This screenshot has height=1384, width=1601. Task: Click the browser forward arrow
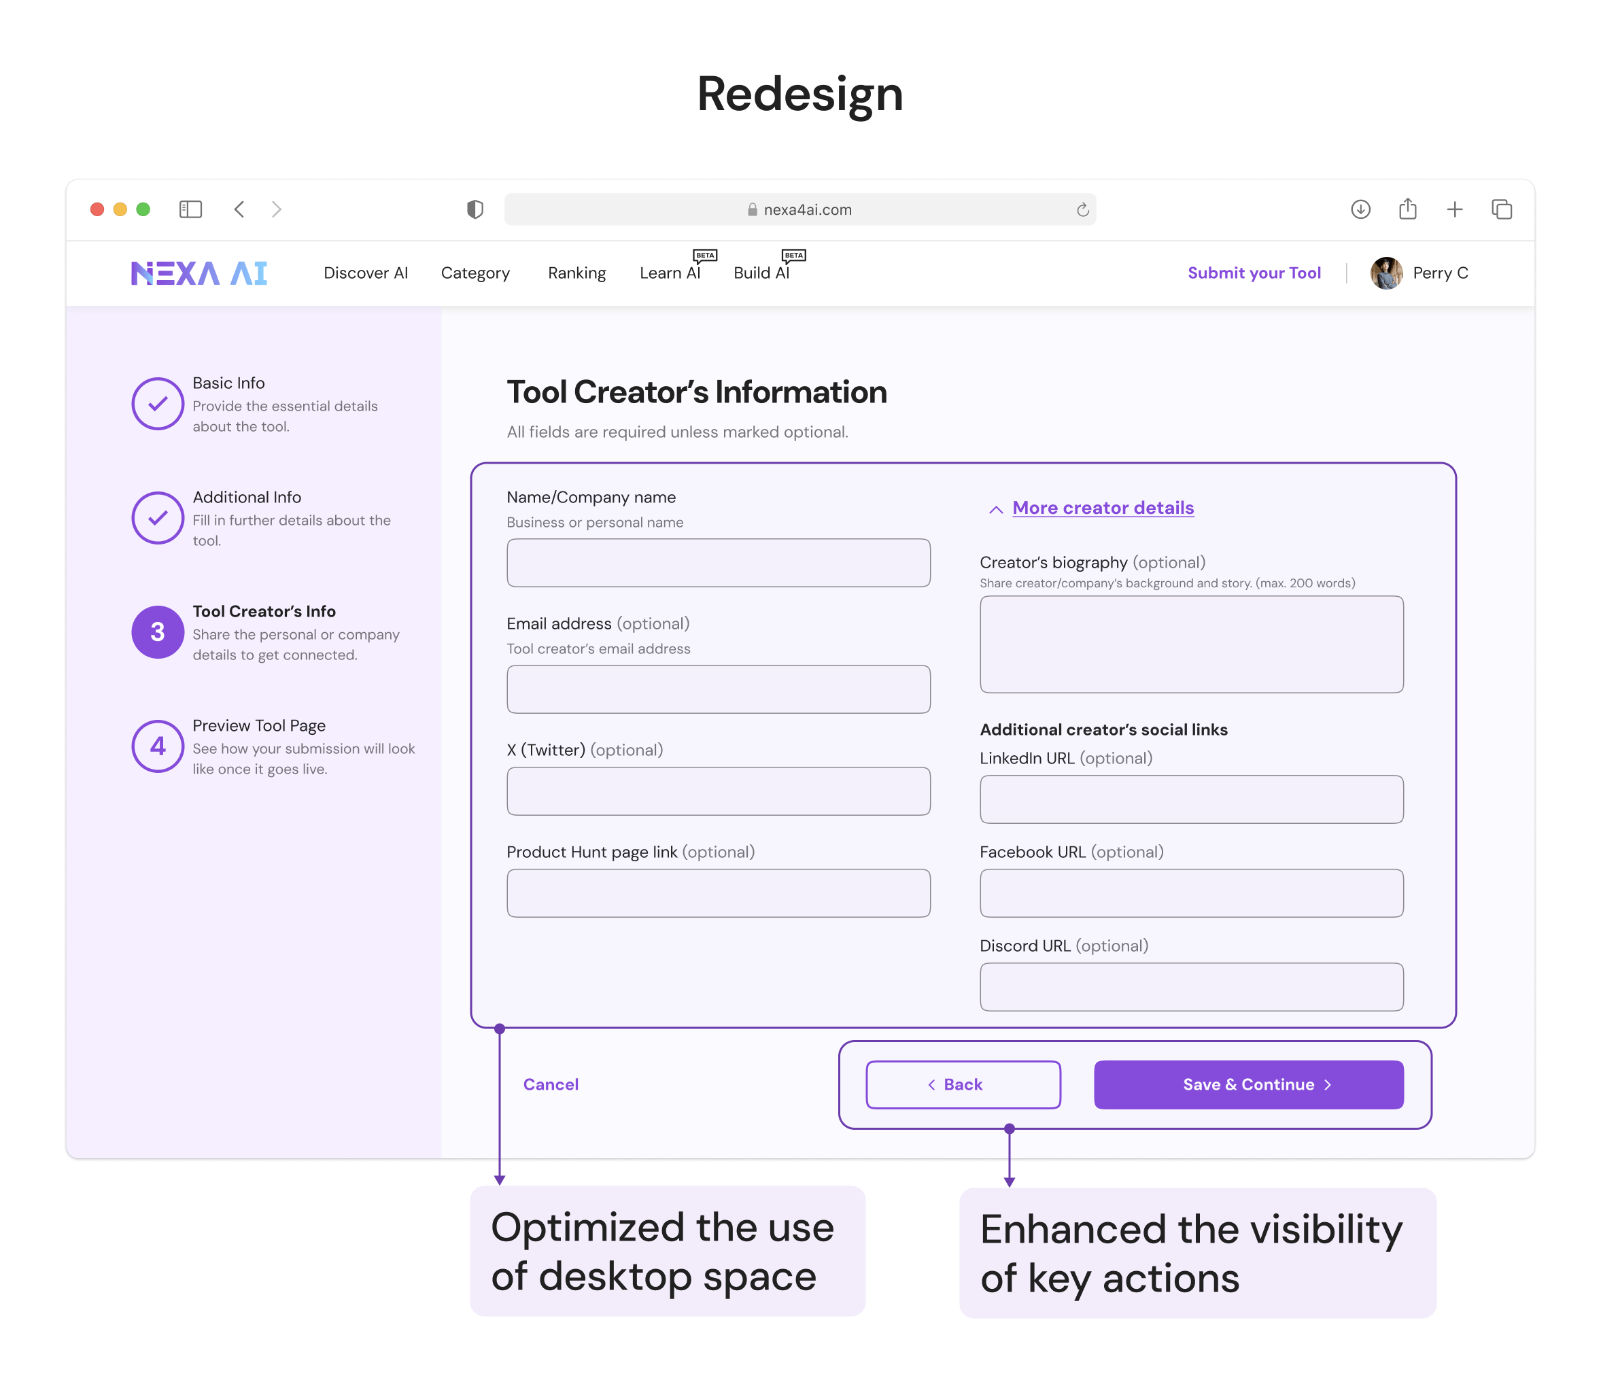point(277,209)
